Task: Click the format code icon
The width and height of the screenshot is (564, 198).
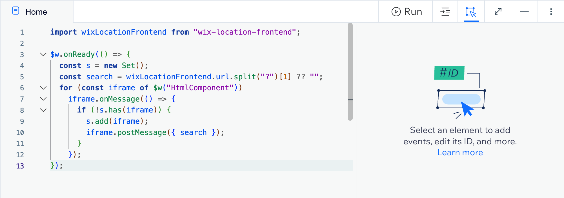Action: pyautogui.click(x=445, y=12)
